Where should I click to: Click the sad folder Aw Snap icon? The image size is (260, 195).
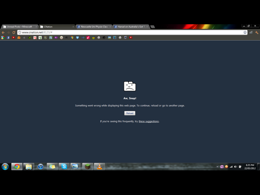click(x=130, y=86)
